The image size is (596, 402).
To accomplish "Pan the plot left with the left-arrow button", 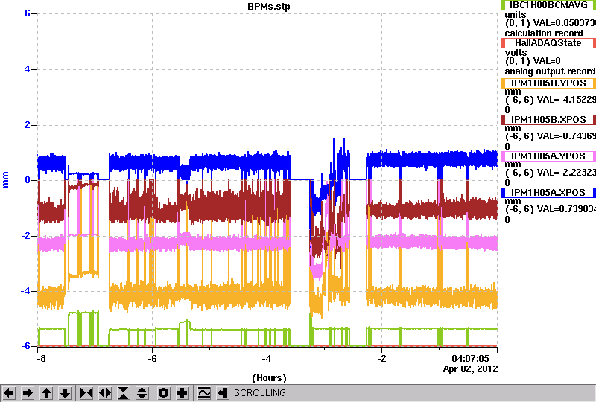I will point(9,393).
